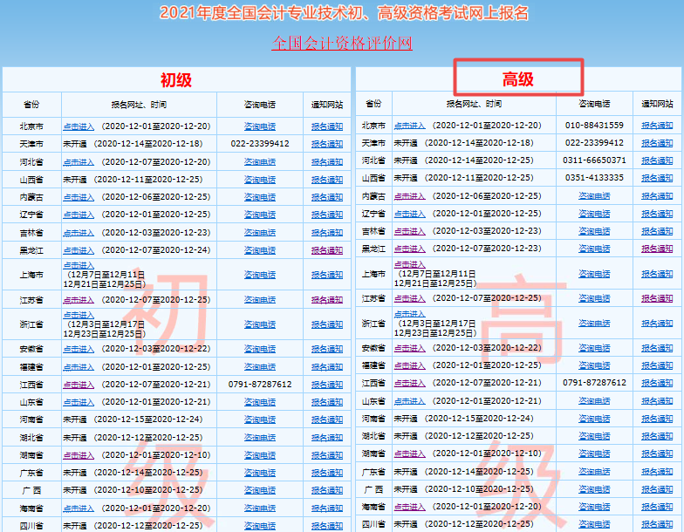Open 点击进入 for 黑龙江 in 高级 table

(410, 249)
